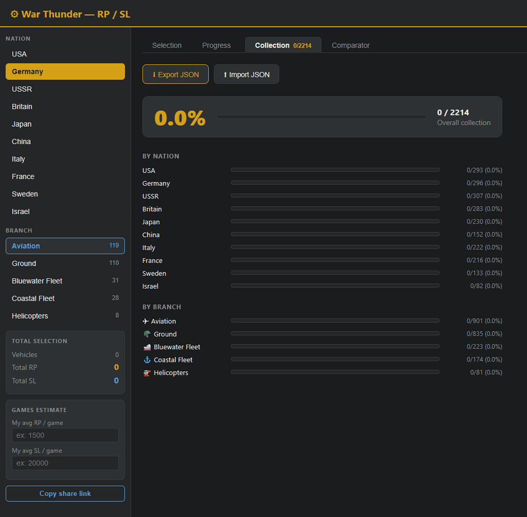Click the BY BRANCH section heading

(x=162, y=307)
